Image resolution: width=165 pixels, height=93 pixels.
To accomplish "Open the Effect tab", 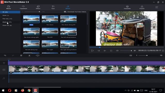I will pos(38,7).
